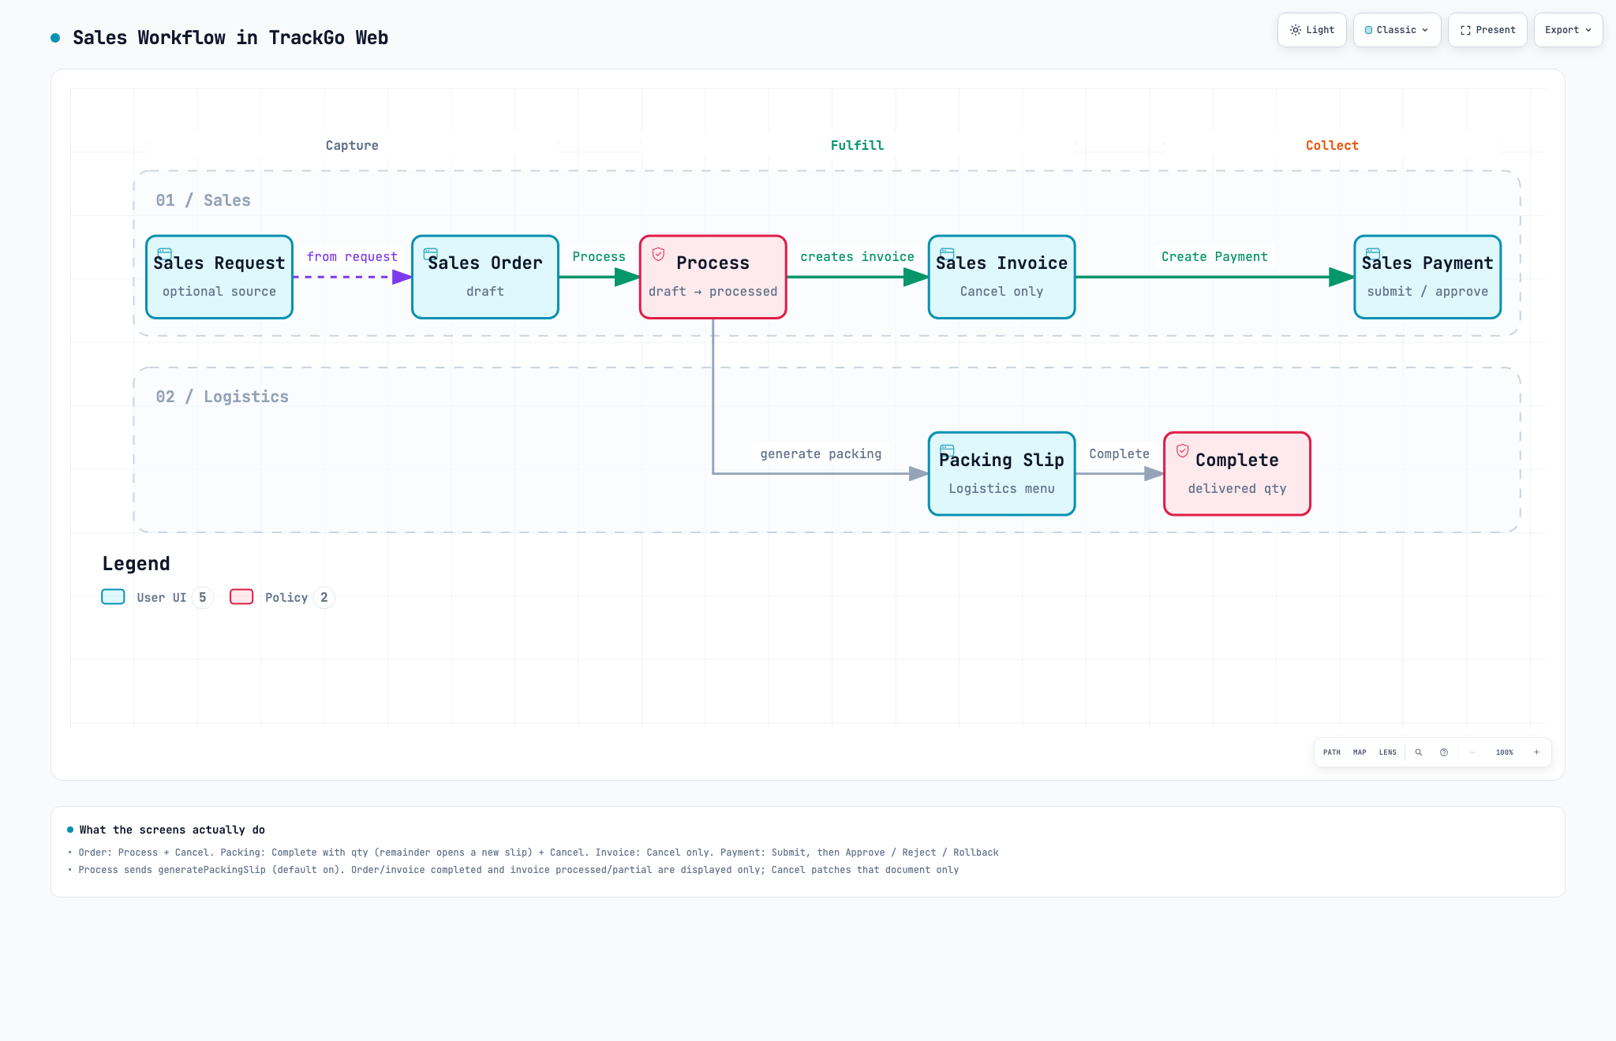Click the '02 / Logistics' lane title
Viewport: 1616px width, 1041px height.
click(222, 397)
